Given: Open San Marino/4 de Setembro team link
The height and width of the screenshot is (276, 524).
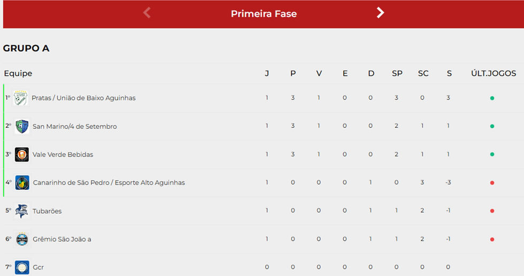Looking at the screenshot, I should pyautogui.click(x=74, y=127).
